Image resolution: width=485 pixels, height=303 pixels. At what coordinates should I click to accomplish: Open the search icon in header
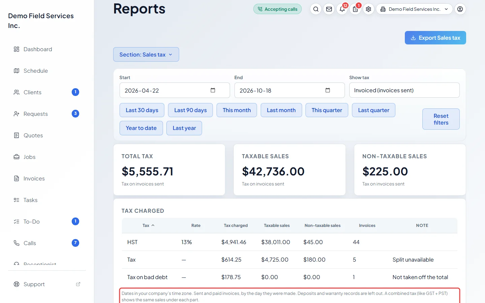[316, 9]
